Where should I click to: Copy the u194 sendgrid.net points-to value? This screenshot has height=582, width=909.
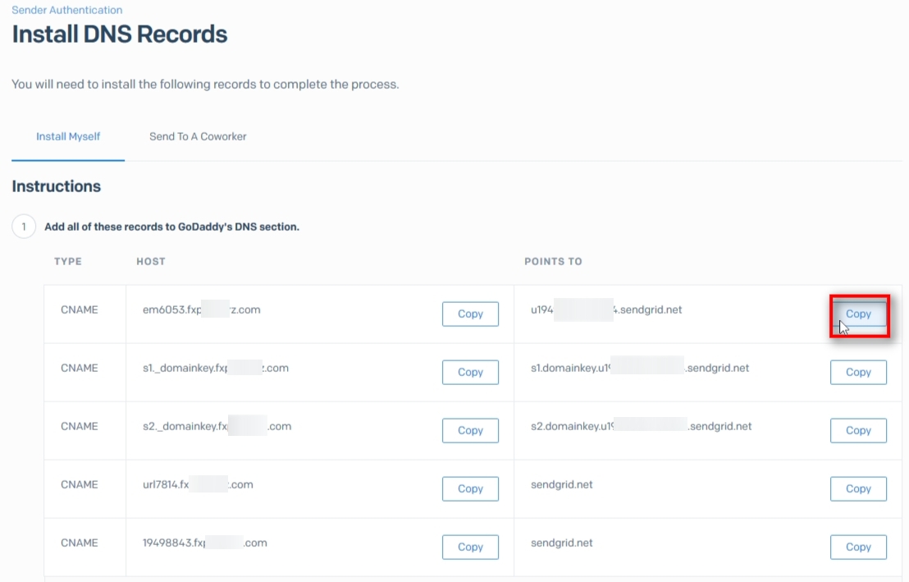[858, 314]
